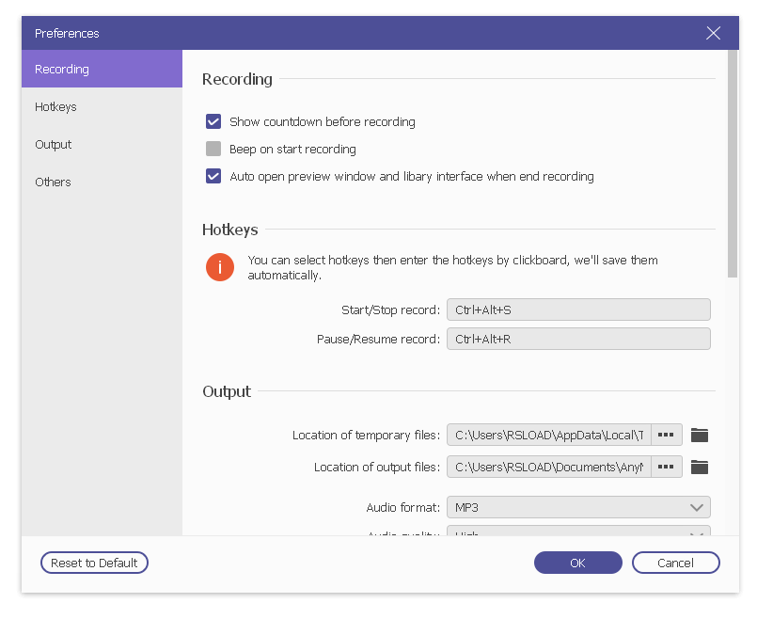Expand the Audio format MP3 dropdown
The width and height of the screenshot is (757, 619).
click(578, 507)
